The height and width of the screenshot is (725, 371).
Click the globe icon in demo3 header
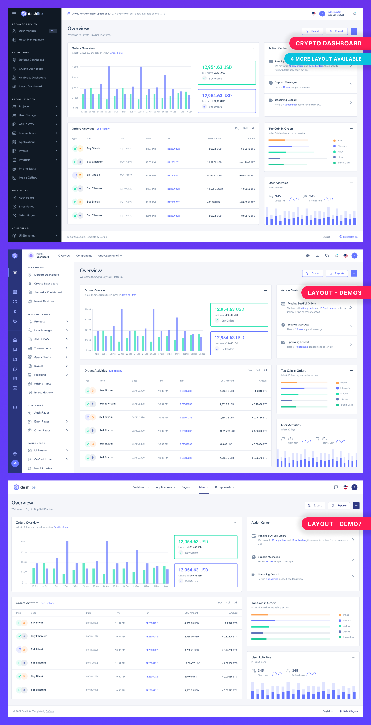pos(308,256)
